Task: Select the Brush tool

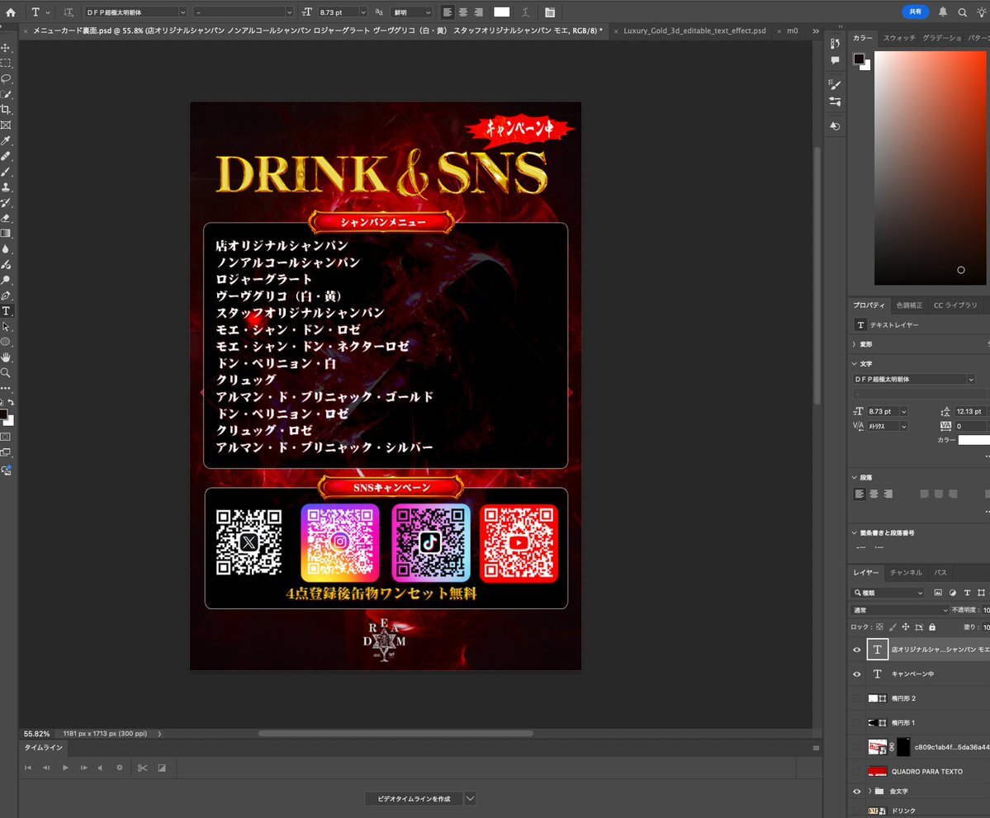Action: pyautogui.click(x=6, y=172)
